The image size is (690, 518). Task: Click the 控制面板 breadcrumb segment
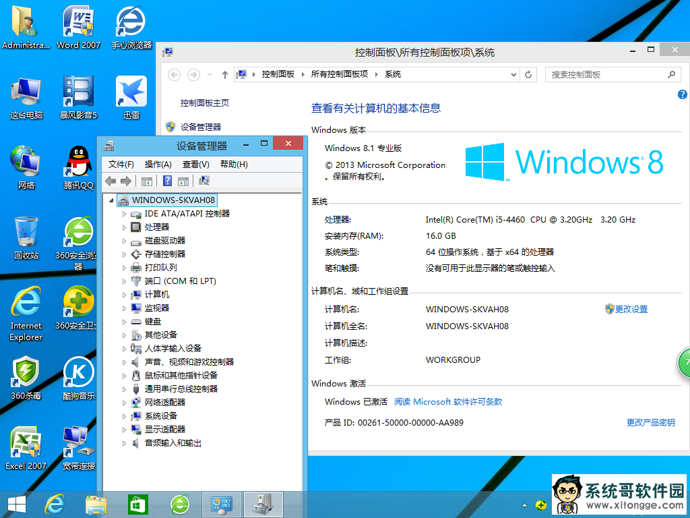click(278, 74)
